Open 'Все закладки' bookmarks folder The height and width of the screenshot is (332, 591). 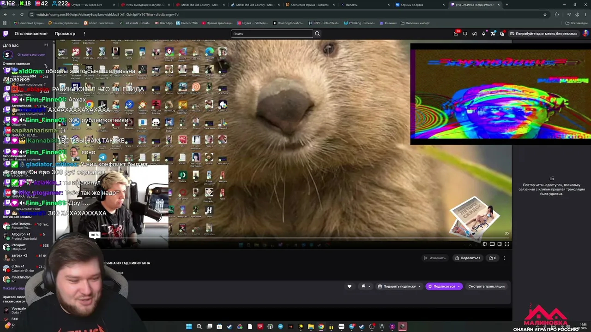point(577,23)
